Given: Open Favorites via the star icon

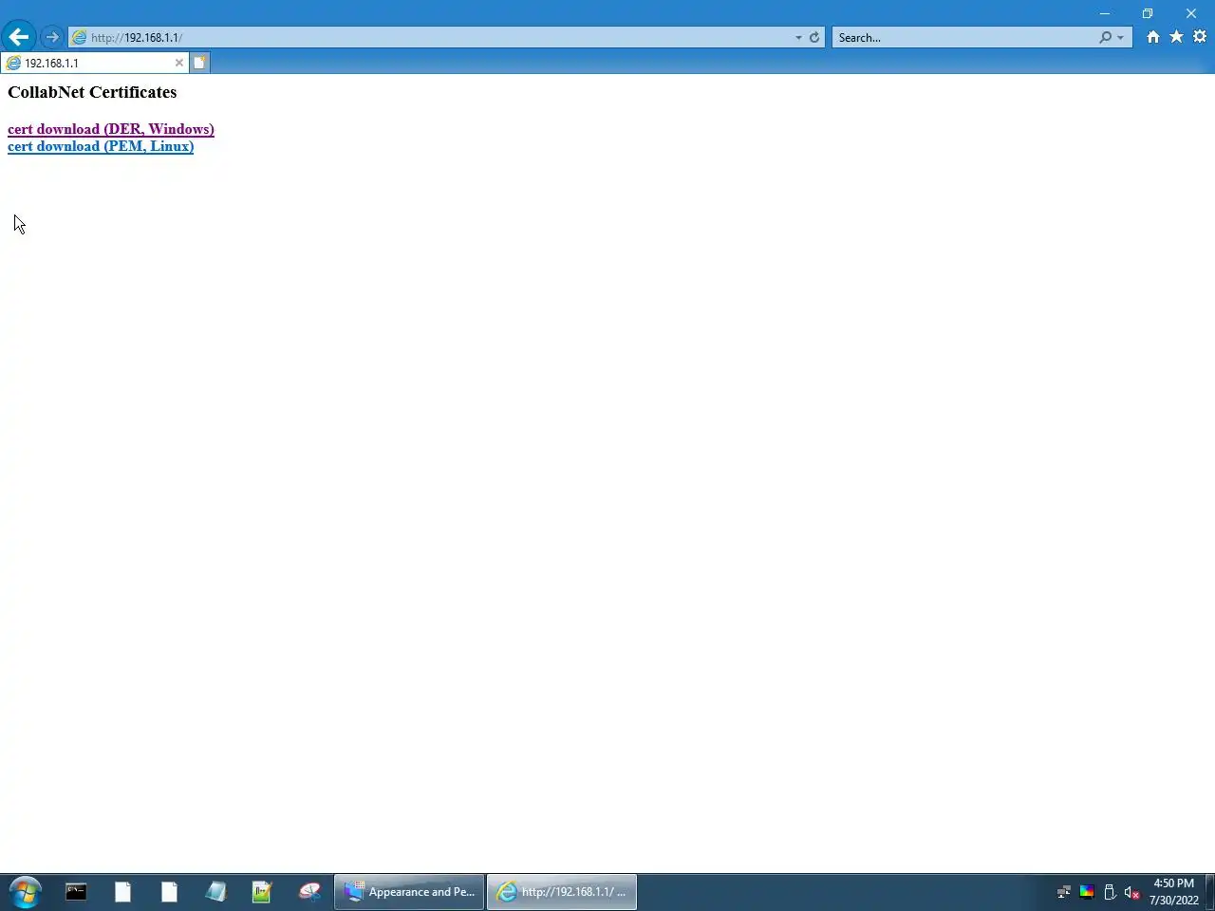Looking at the screenshot, I should pos(1176,37).
